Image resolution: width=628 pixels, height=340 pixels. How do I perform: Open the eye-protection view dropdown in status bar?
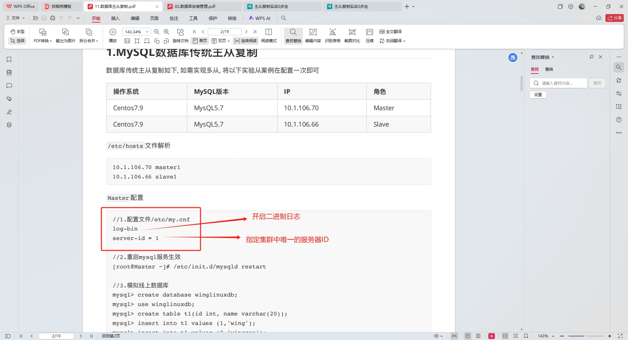(x=438, y=336)
